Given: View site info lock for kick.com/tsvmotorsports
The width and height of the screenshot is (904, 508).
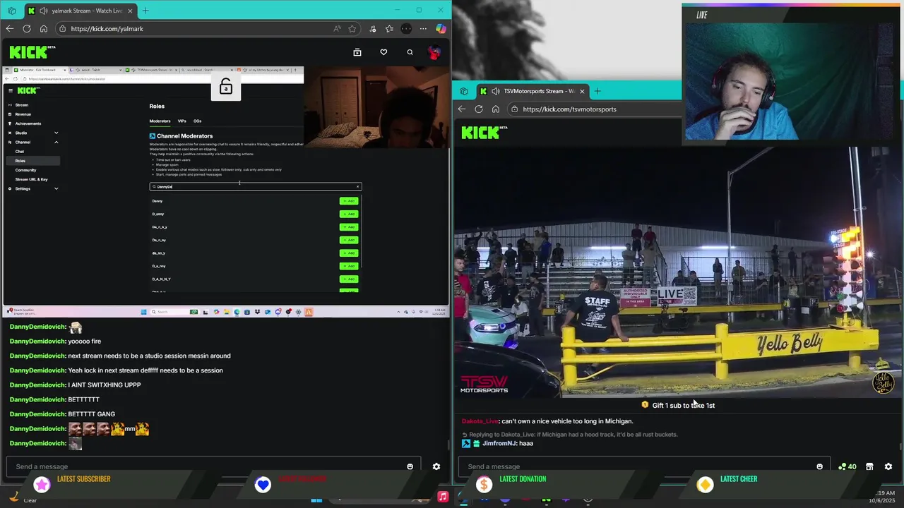Looking at the screenshot, I should pyautogui.click(x=514, y=109).
